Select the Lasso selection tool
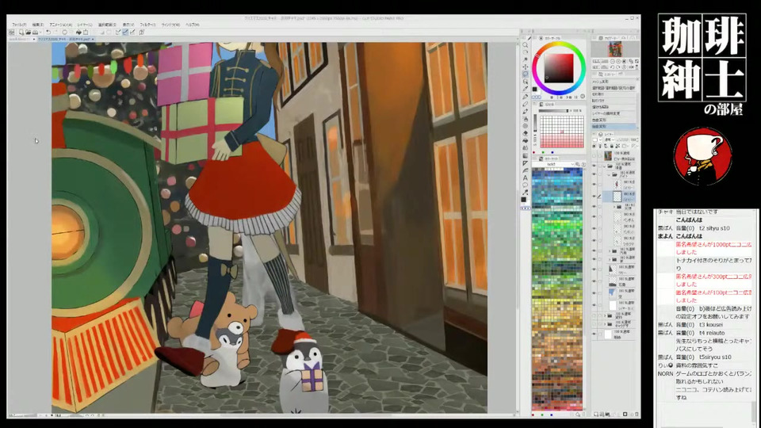 pyautogui.click(x=525, y=74)
